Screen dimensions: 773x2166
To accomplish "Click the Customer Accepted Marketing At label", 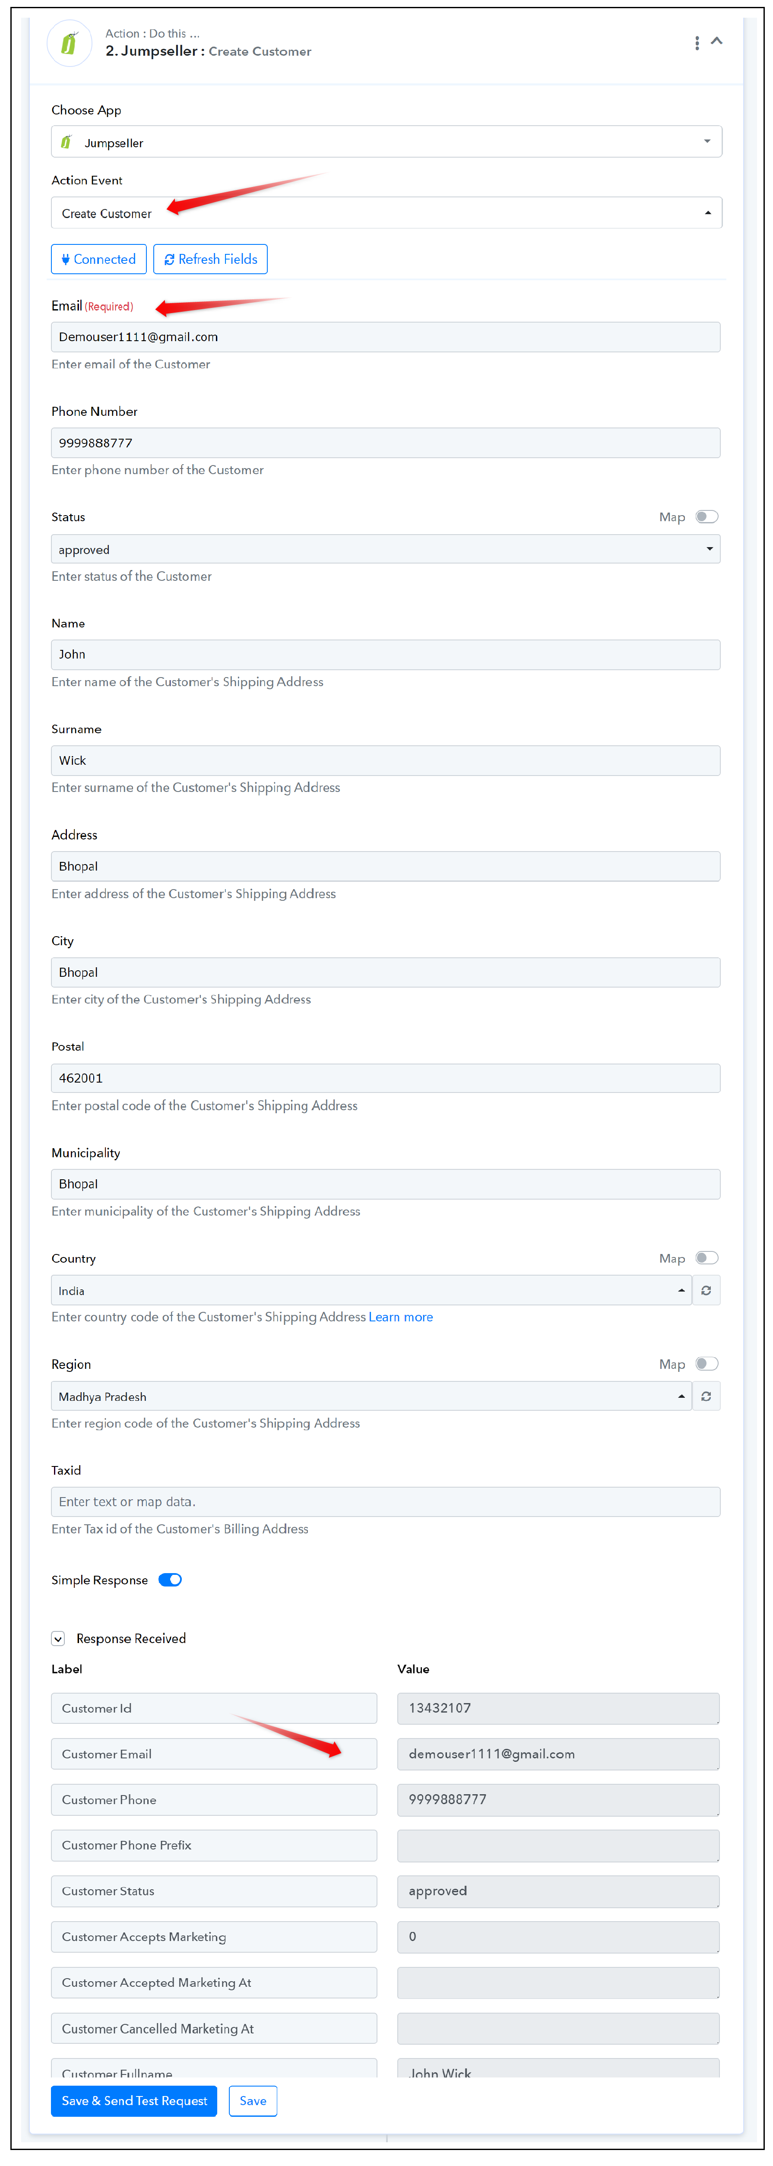I will pyautogui.click(x=214, y=1983).
